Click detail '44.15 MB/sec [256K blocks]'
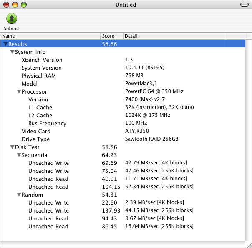 click(x=159, y=210)
